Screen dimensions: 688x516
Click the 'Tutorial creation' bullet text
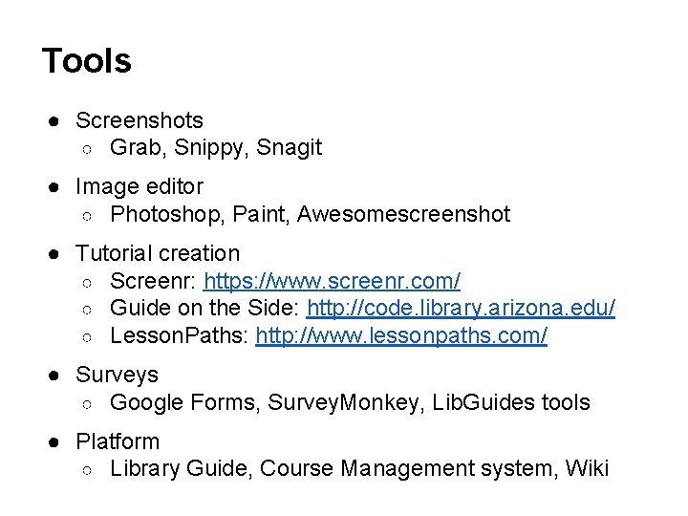click(158, 253)
